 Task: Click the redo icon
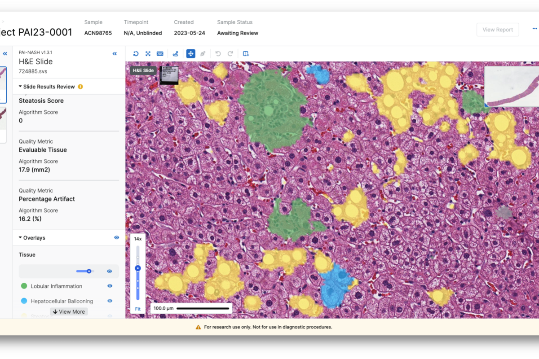point(230,53)
